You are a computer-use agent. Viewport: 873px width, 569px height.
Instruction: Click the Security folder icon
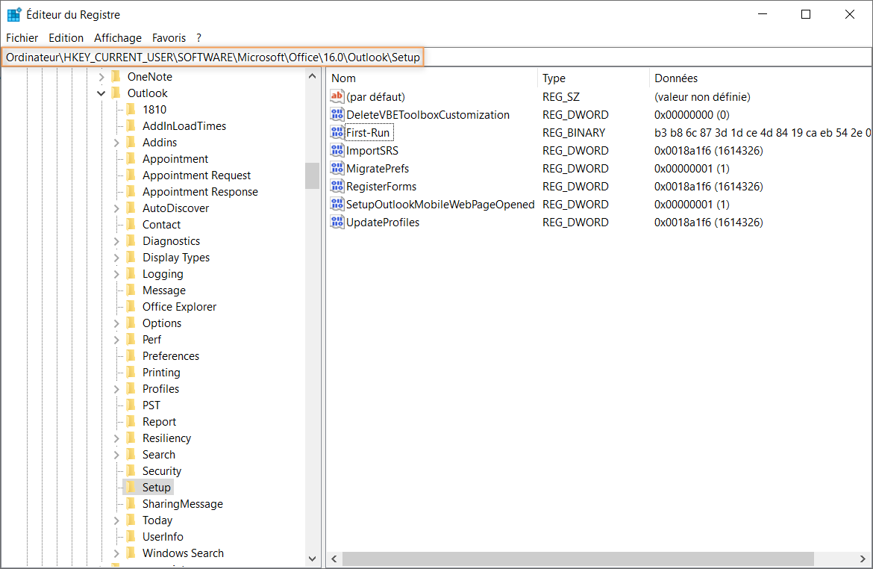(x=131, y=470)
